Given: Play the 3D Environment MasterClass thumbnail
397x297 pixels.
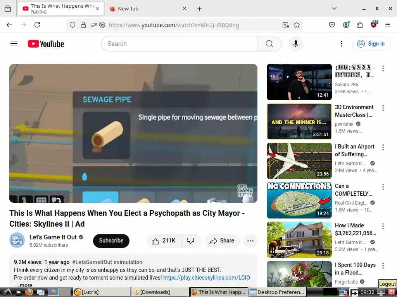Looking at the screenshot, I should (x=299, y=121).
